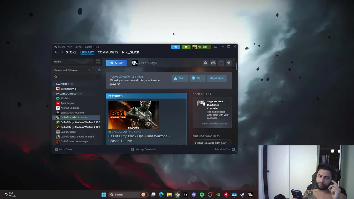Open Call of Duty taskbar icon

tap(250, 195)
